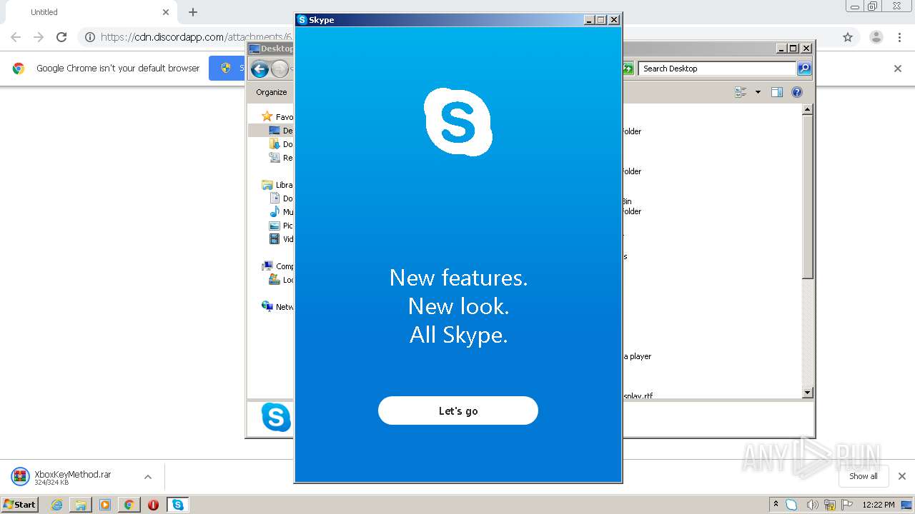
Task: Show hidden system tray icons
Action: tap(776, 504)
